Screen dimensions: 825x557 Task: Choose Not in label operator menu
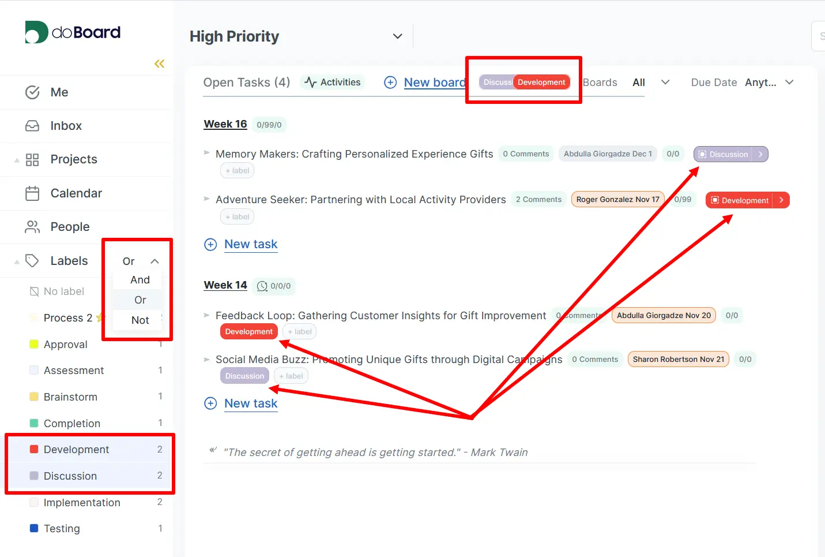[x=140, y=320]
